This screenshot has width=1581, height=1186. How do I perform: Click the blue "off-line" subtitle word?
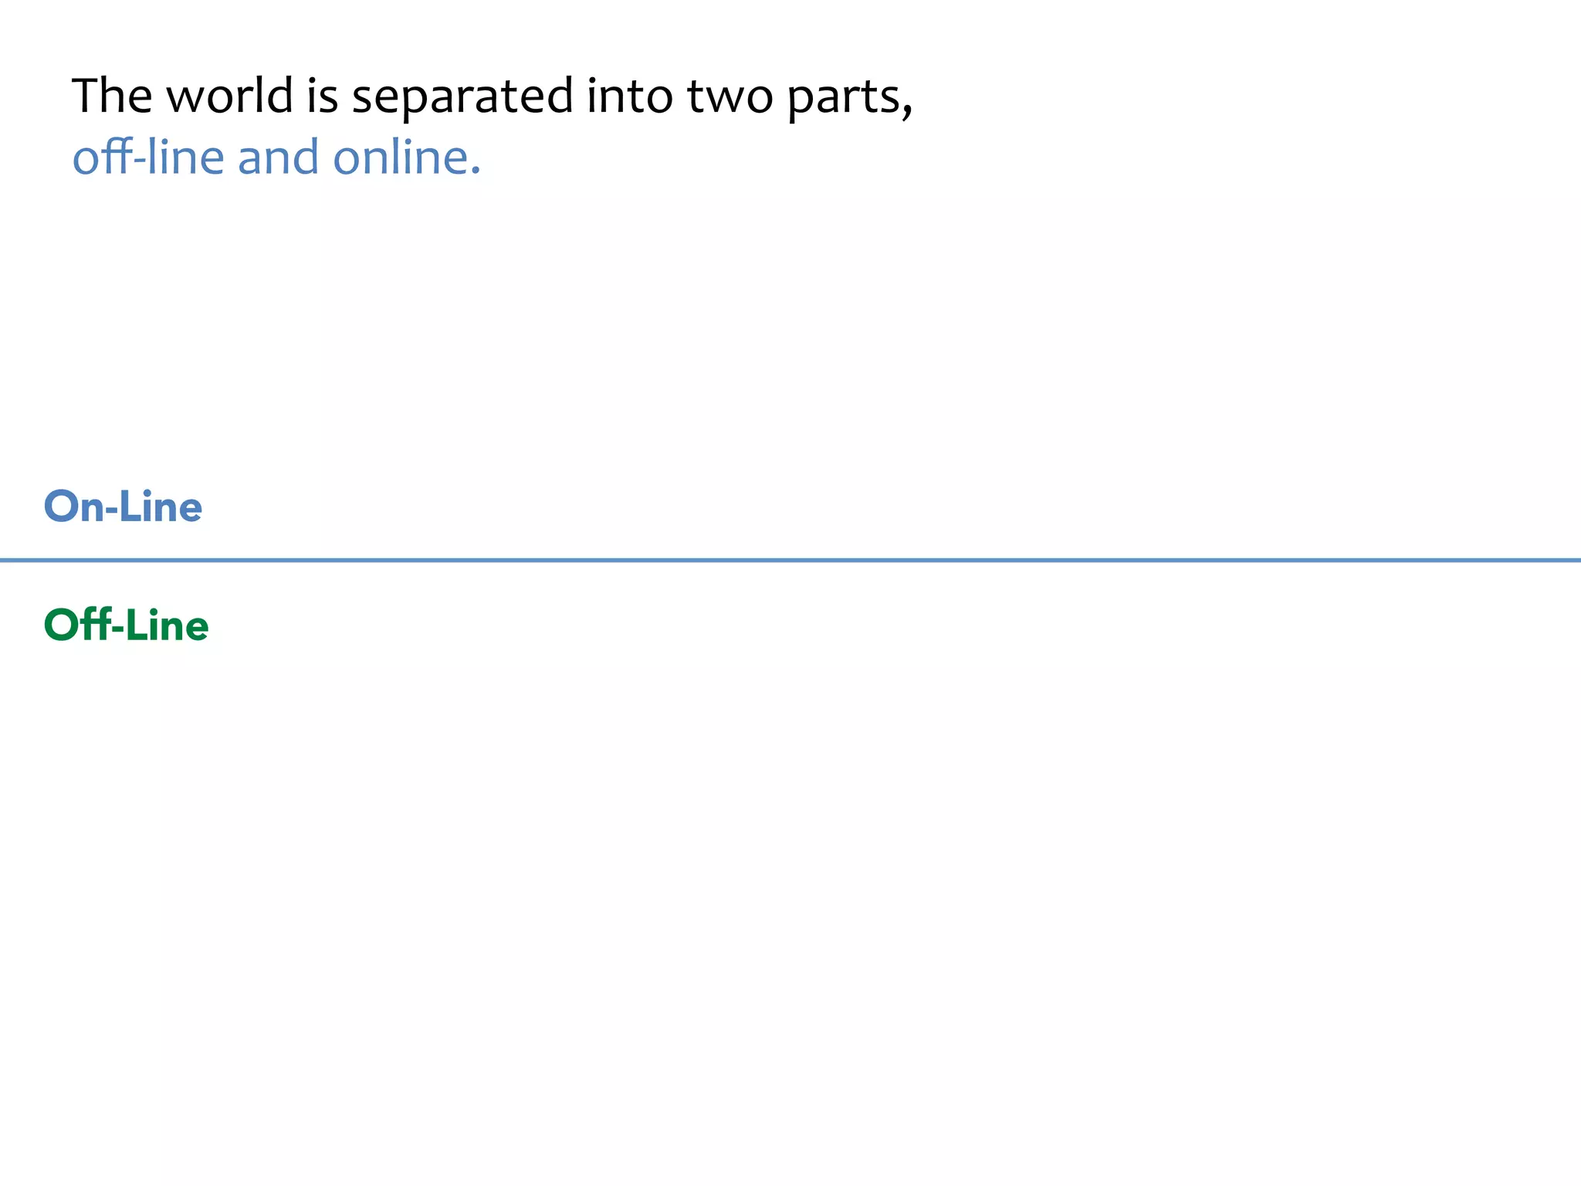148,158
